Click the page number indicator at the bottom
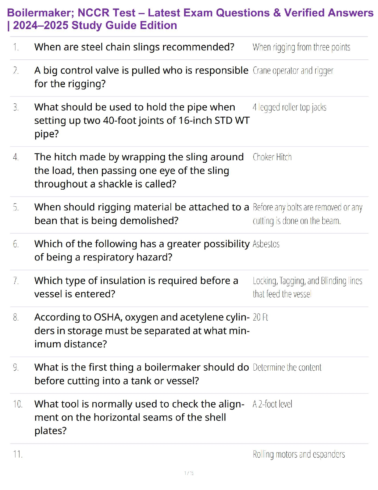Viewport: 378px width, 490px height. pyautogui.click(x=189, y=473)
